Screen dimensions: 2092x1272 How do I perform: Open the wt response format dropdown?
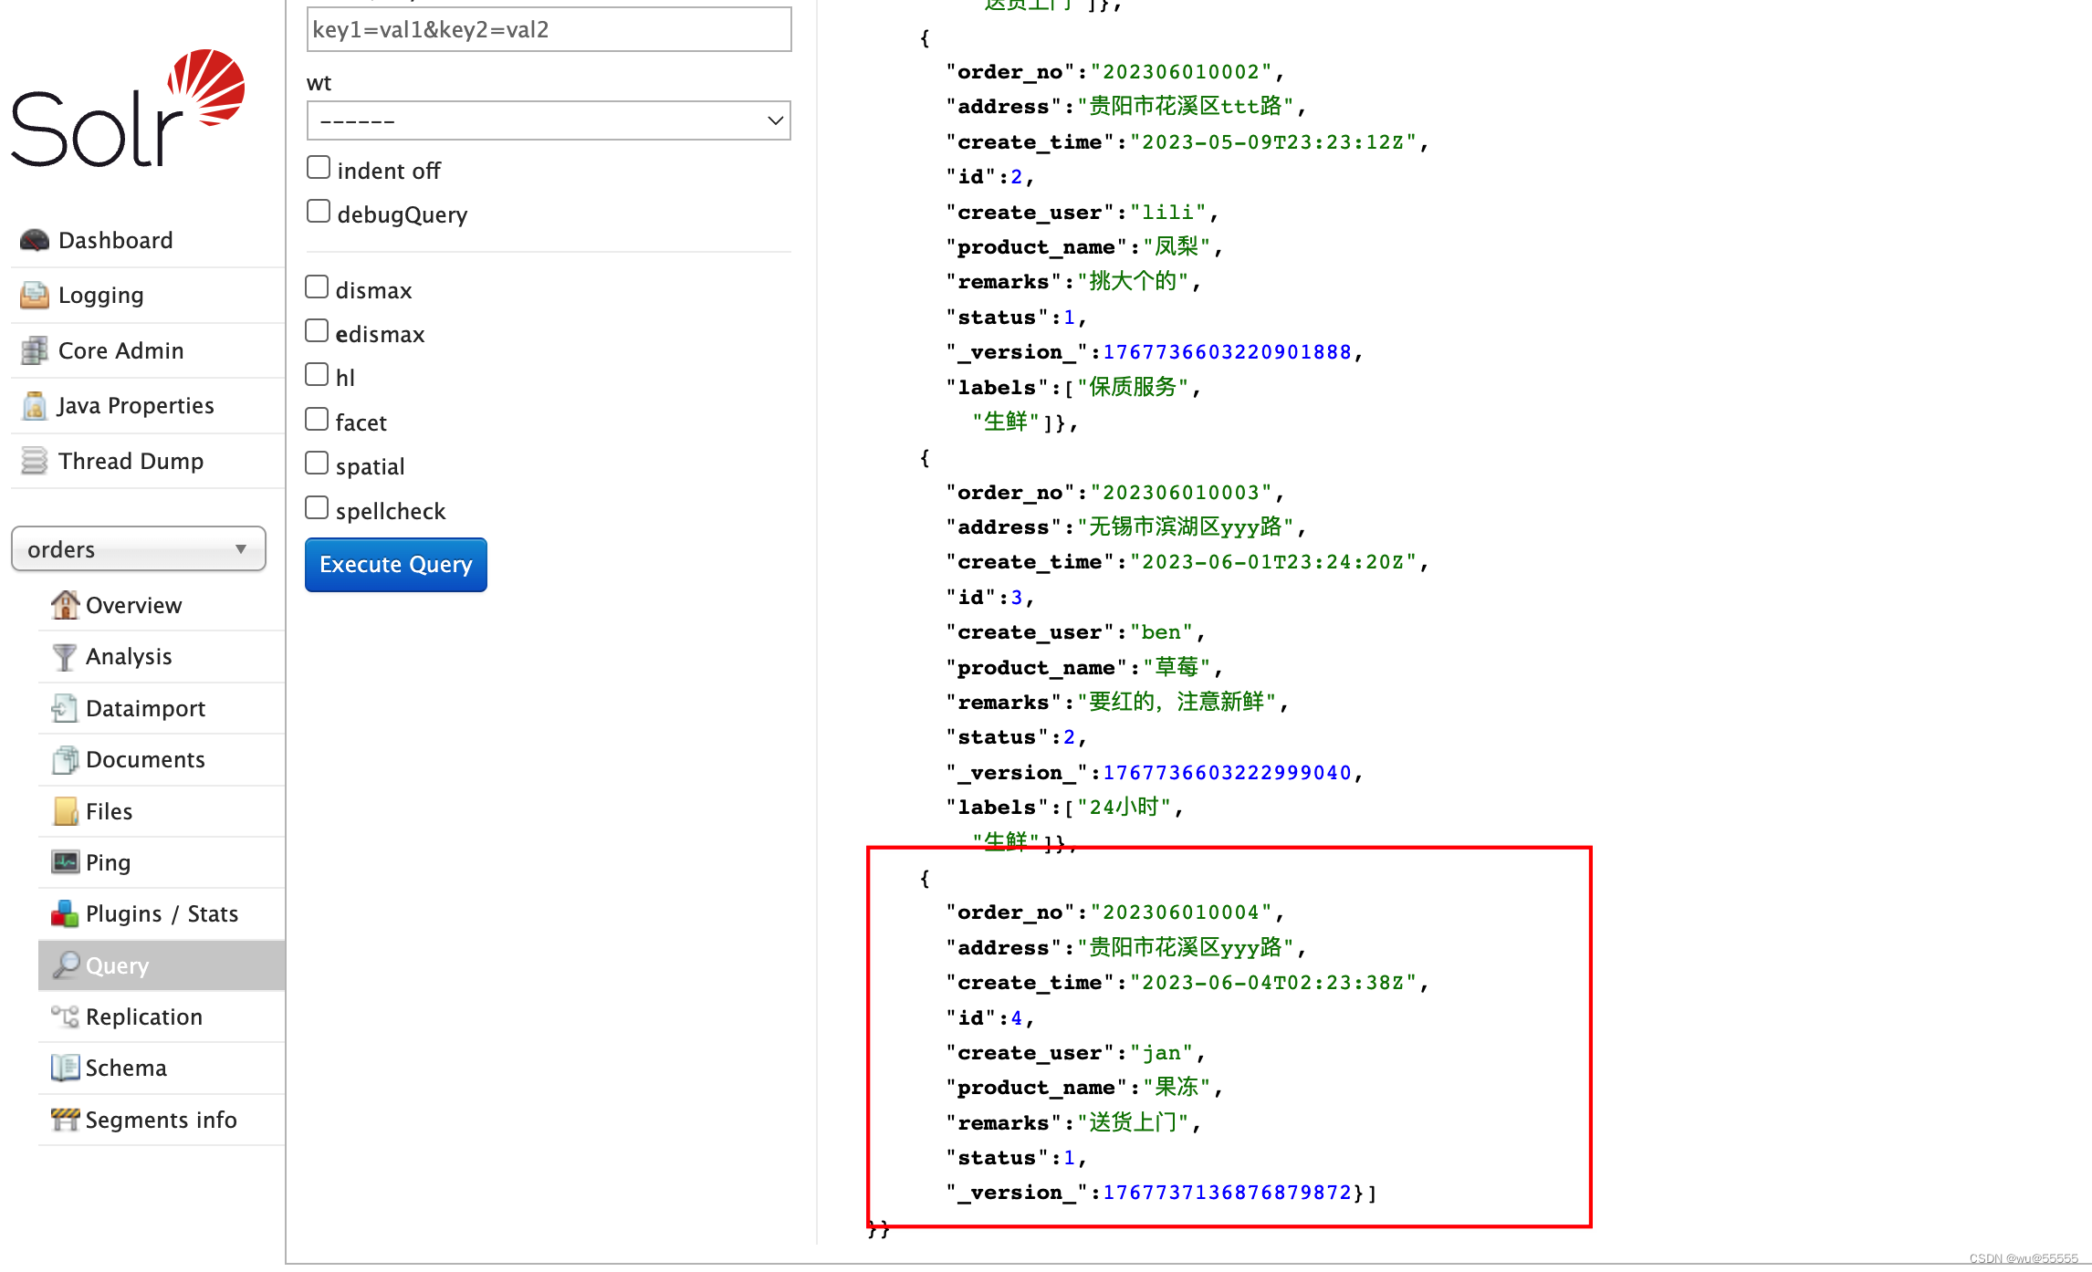(548, 120)
